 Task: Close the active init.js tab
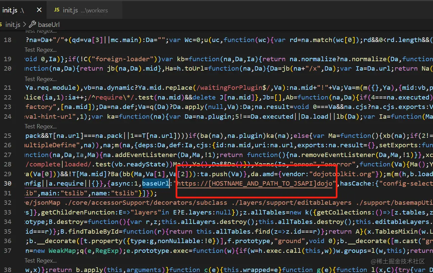point(39,10)
